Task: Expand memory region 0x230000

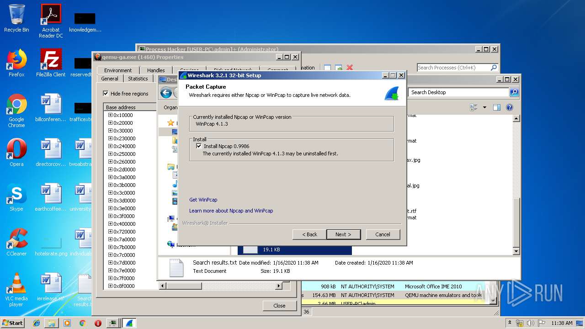Action: point(110,138)
